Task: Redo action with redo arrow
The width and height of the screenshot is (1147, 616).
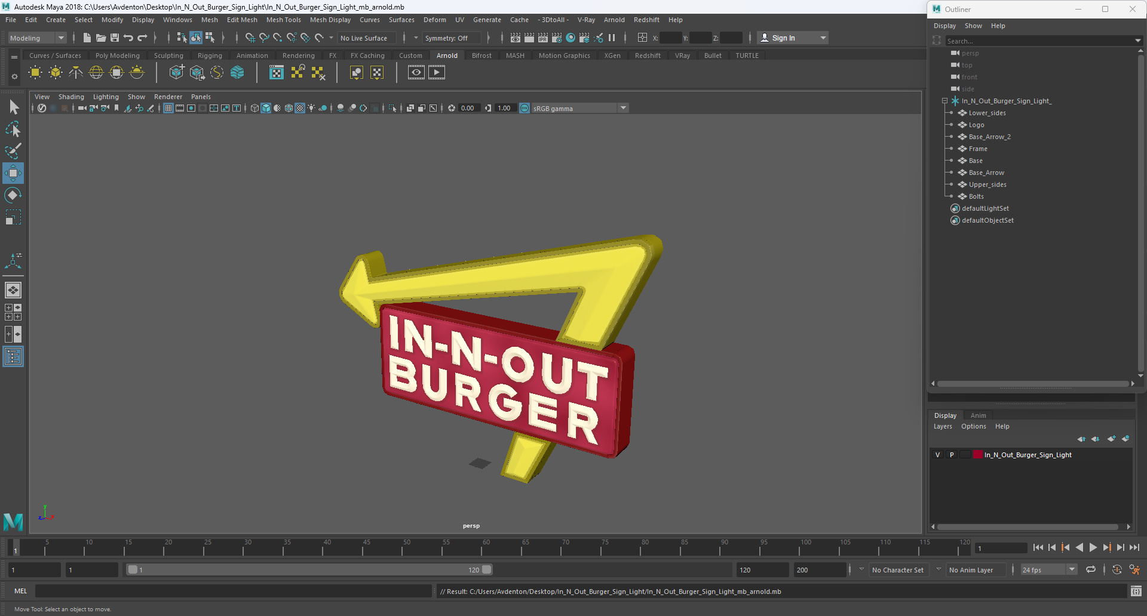Action: (x=142, y=38)
